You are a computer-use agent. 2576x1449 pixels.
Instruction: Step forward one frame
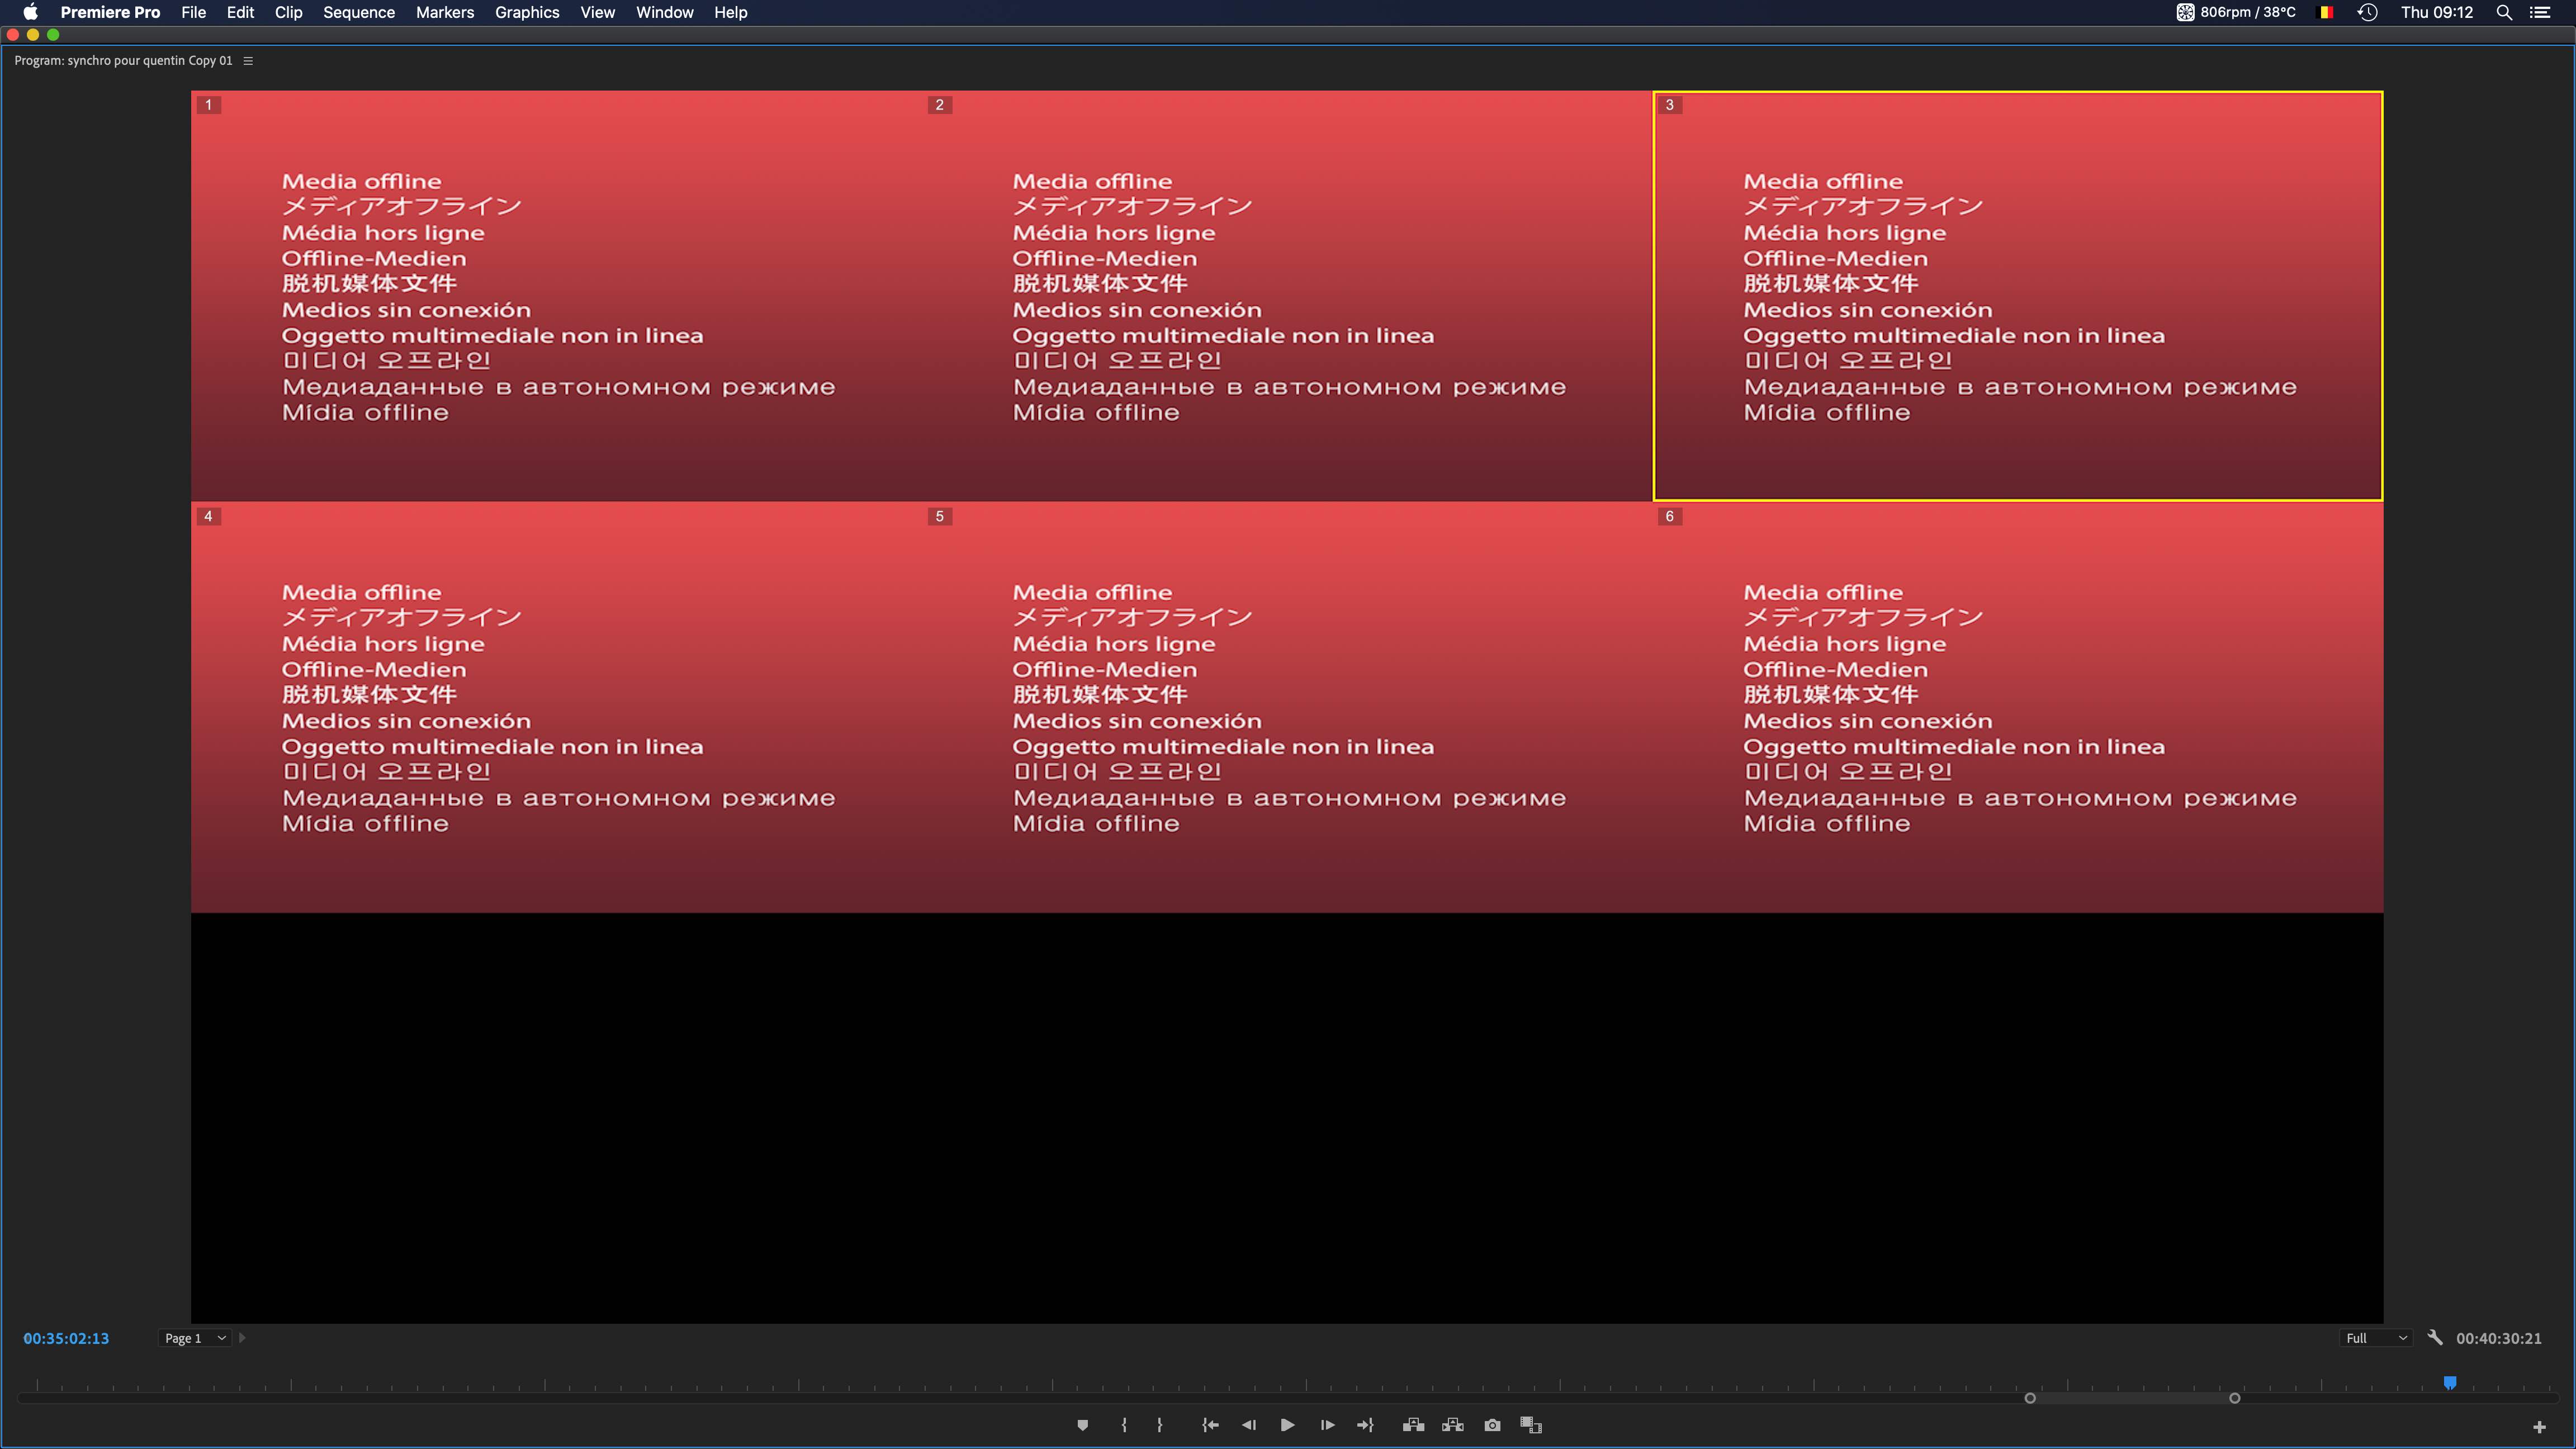pyautogui.click(x=1327, y=1425)
